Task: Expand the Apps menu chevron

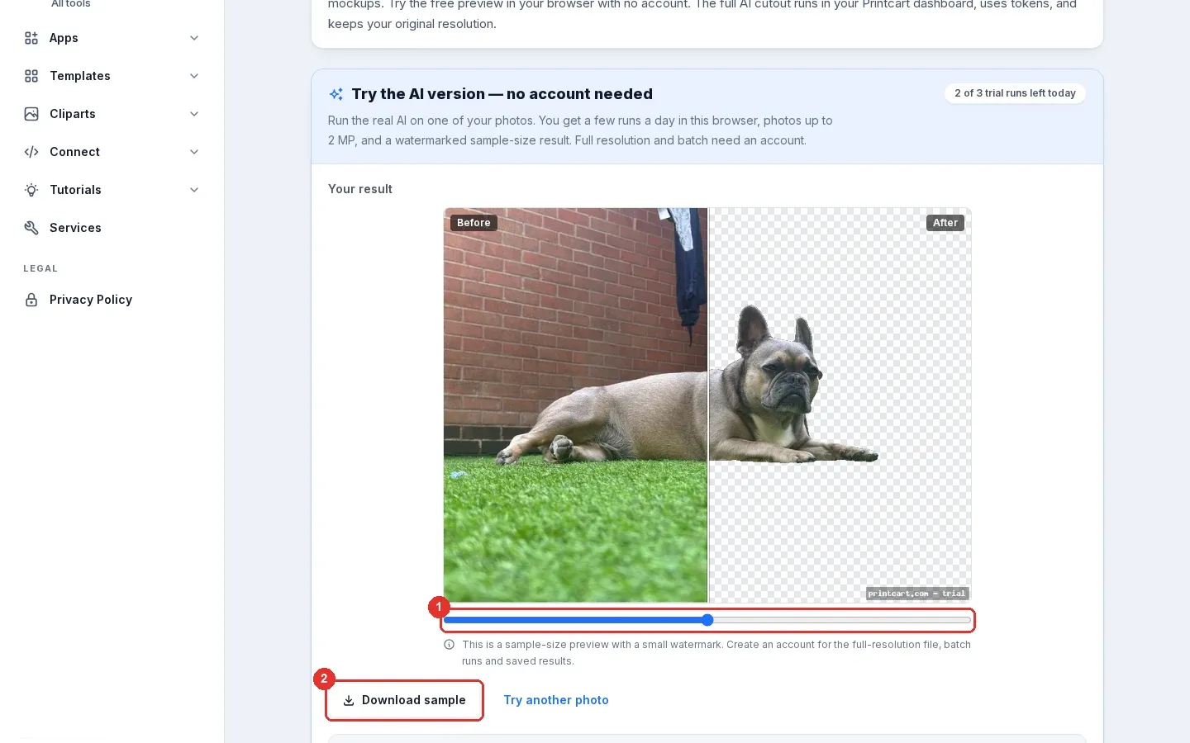Action: pos(194,38)
